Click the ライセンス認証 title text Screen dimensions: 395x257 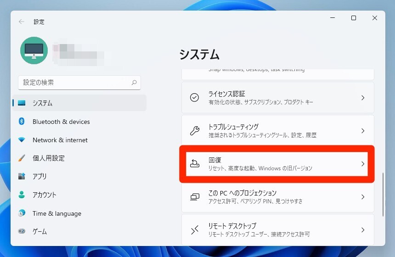pyautogui.click(x=227, y=94)
